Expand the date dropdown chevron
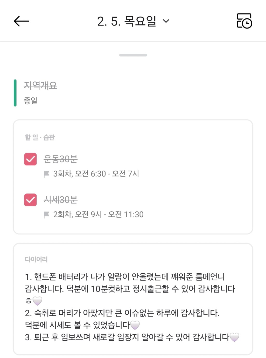 166,21
